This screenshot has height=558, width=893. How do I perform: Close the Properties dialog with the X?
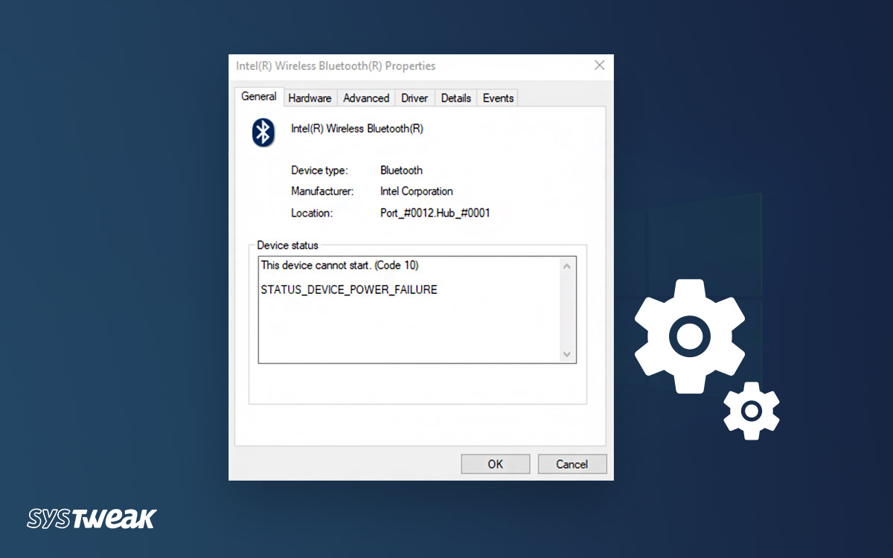599,65
